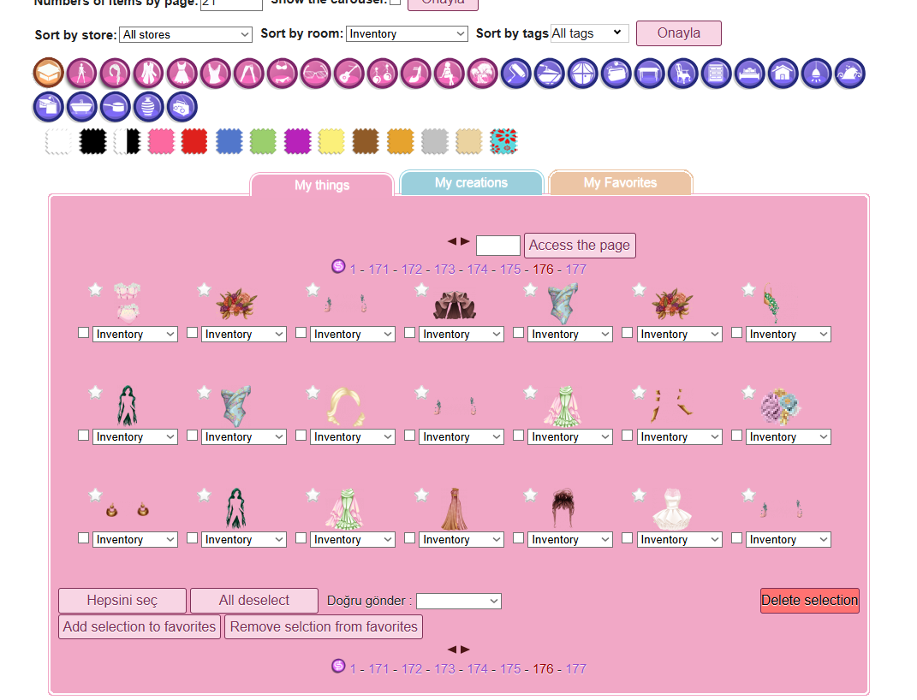Open the Doğru gönder dropdown
This screenshot has width=917, height=700.
pyautogui.click(x=459, y=601)
